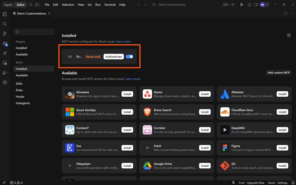Viewport: 296px width, 185px height.
Task: Click the Devin Customizations command search box
Action: [193, 5]
